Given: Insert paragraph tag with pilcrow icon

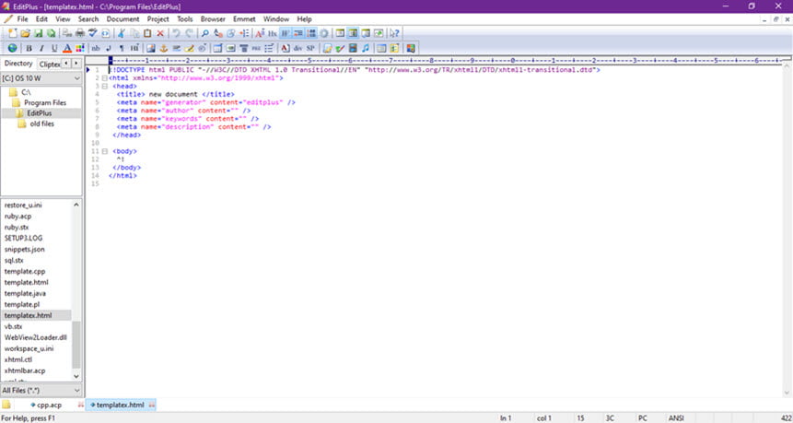Looking at the screenshot, I should [122, 48].
